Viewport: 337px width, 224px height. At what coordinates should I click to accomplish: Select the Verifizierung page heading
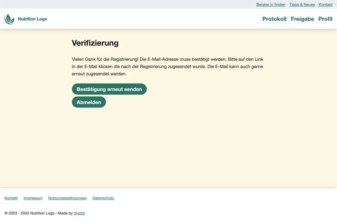coord(95,43)
